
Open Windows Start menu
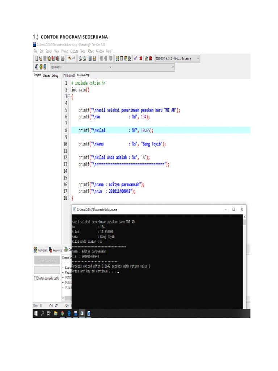click(x=36, y=313)
